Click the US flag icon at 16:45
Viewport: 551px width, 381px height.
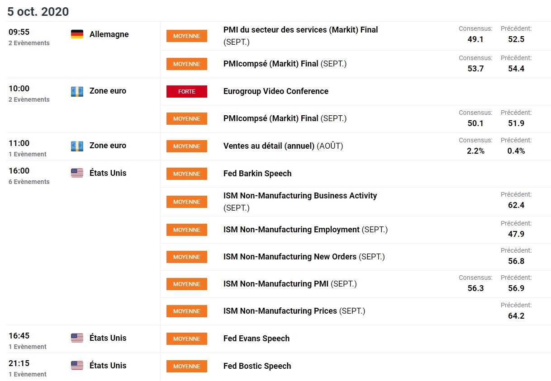77,338
